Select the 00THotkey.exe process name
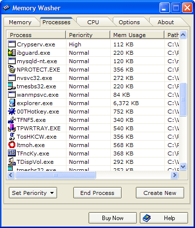This screenshot has width=195, height=228. point(38,112)
